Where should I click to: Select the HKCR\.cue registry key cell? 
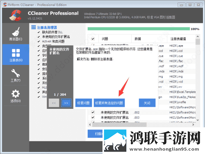pos(176,56)
